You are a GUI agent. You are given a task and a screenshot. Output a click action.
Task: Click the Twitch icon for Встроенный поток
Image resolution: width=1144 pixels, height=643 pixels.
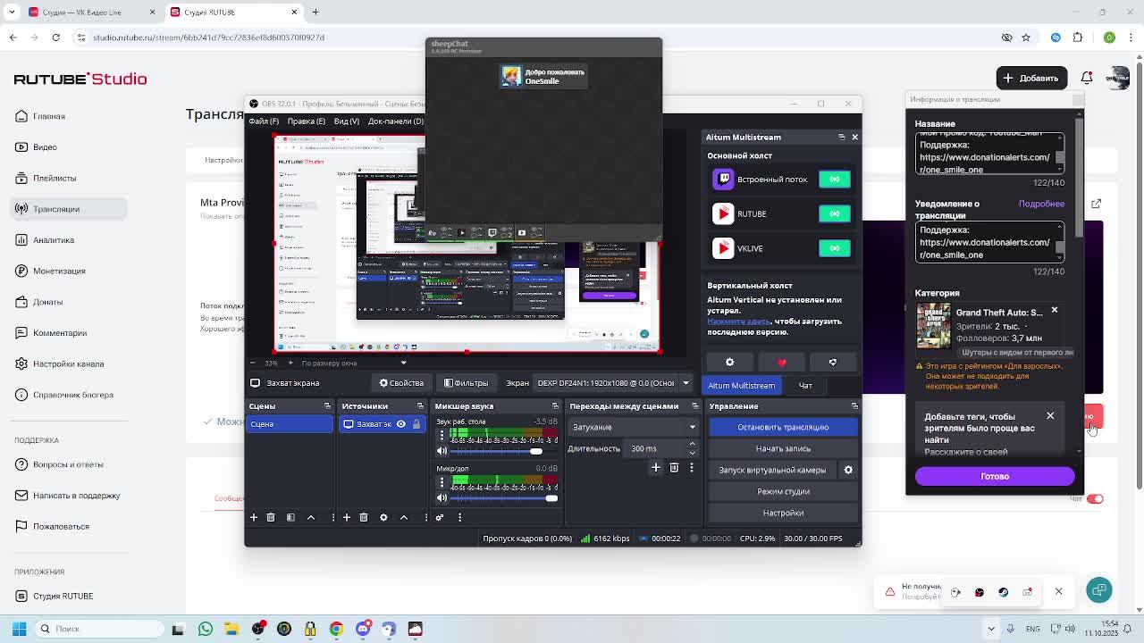click(723, 180)
